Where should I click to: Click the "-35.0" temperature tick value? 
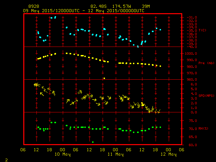(192, 31)
